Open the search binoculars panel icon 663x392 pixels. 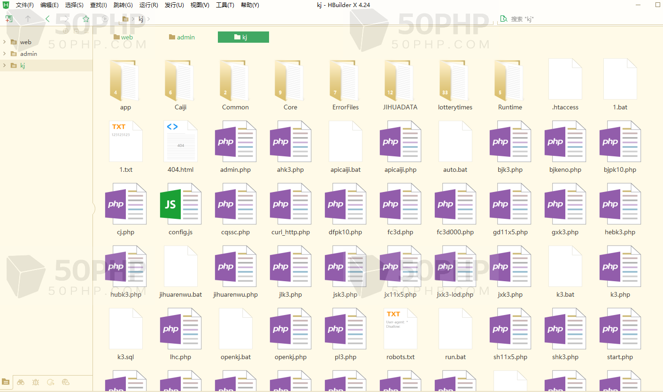[x=21, y=382]
